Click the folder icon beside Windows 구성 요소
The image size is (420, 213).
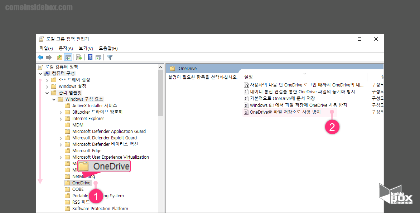tap(61, 99)
